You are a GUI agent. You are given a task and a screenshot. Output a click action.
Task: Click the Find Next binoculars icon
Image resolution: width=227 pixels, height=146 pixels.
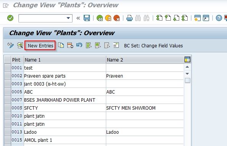[146, 18]
